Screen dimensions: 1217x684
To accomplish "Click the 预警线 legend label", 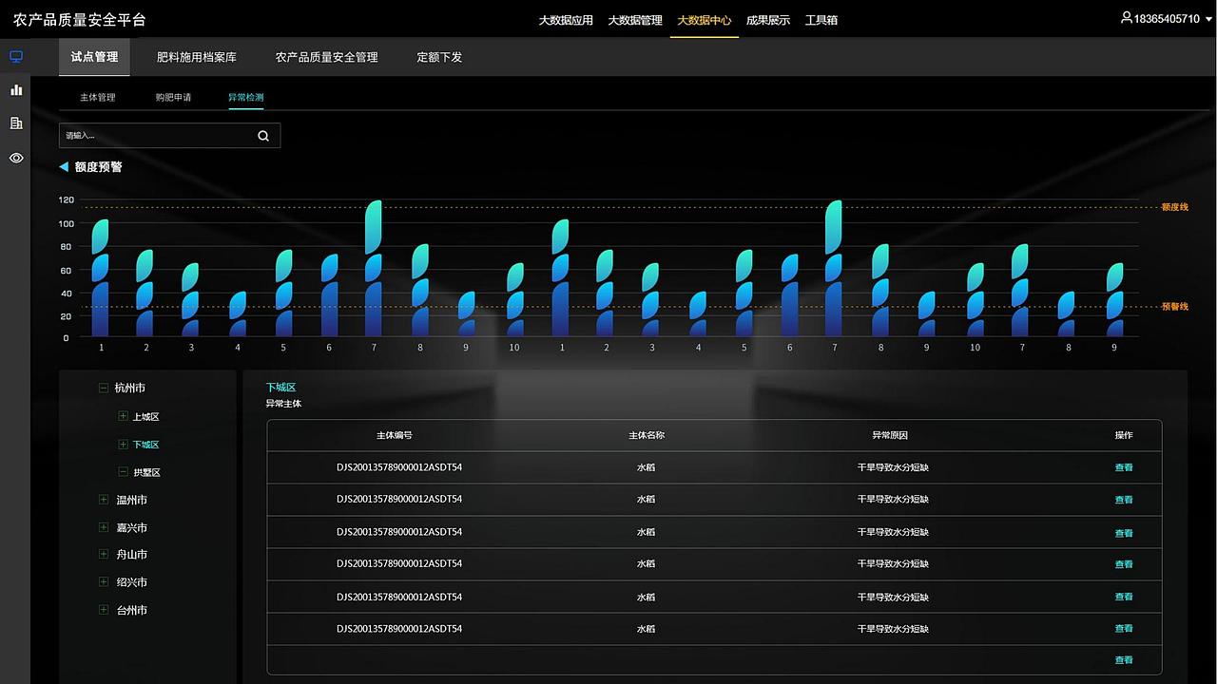I will point(1174,307).
